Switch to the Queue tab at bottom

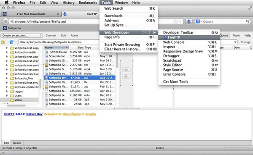(17, 143)
